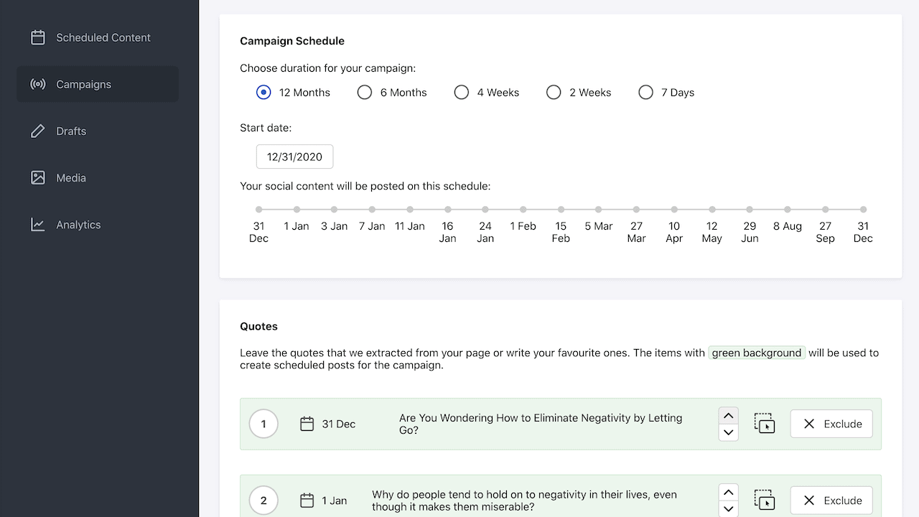
Task: Click the start date field
Action: [294, 157]
